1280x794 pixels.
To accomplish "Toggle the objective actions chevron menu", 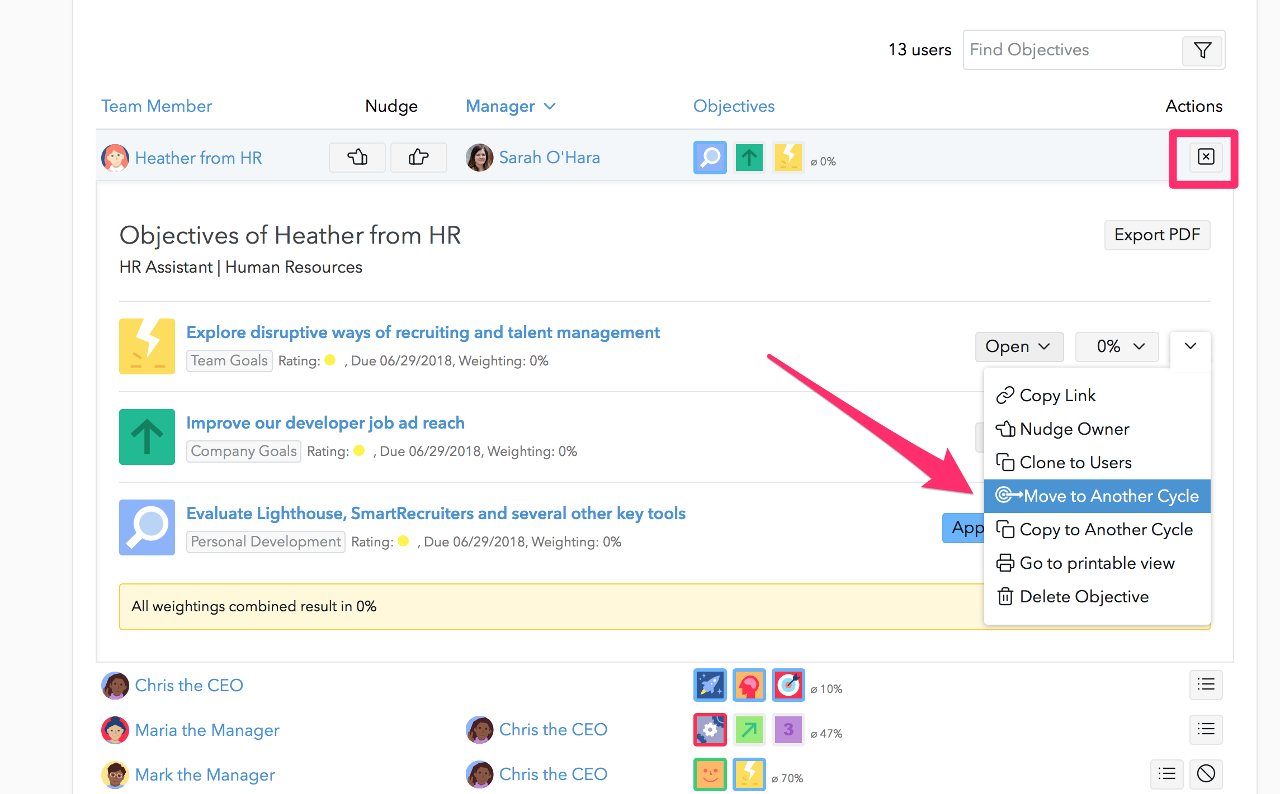I will [1190, 346].
